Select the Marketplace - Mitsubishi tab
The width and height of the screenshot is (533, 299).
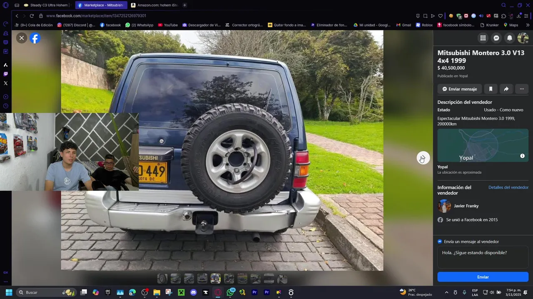pyautogui.click(x=101, y=5)
